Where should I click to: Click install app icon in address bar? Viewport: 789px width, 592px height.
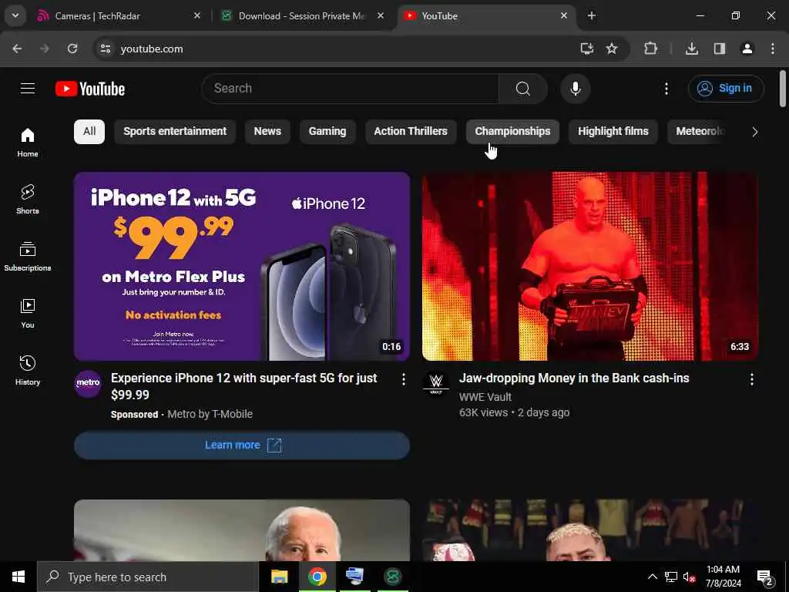586,49
